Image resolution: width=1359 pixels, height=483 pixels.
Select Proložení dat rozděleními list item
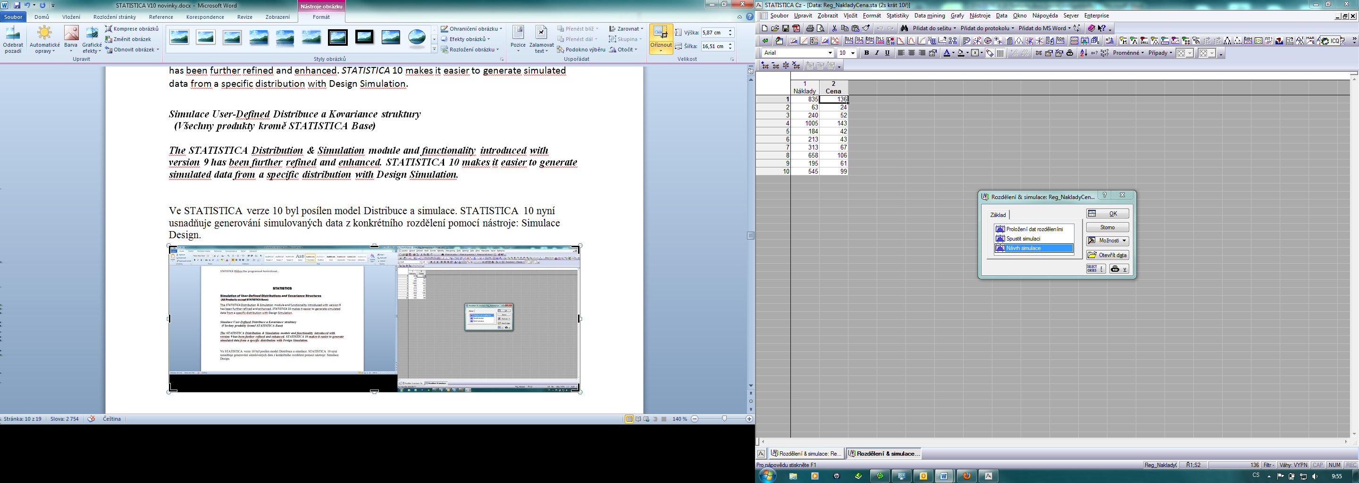1034,229
